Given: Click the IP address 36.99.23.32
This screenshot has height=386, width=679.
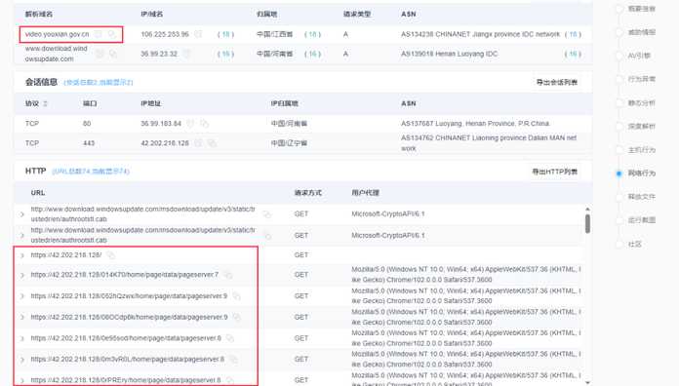Looking at the screenshot, I should click(159, 54).
